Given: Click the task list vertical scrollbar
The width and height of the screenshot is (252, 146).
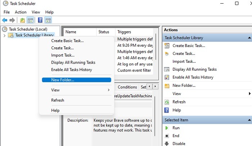Looking at the screenshot, I should 156,47.
